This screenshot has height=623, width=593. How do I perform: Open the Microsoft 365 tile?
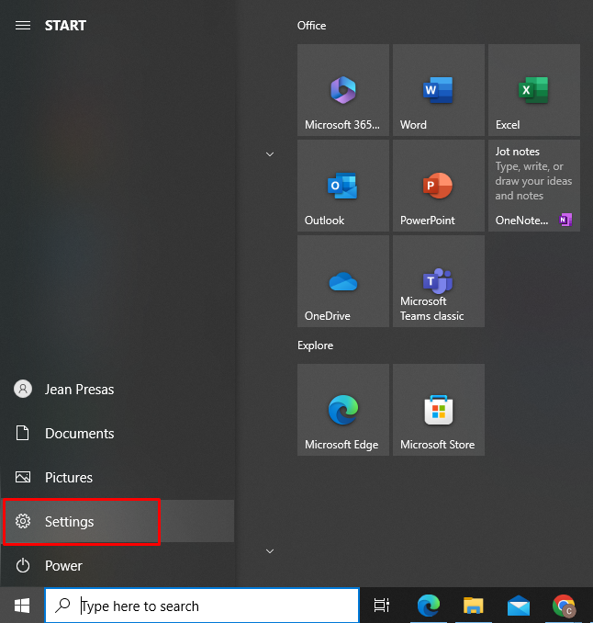pos(343,90)
